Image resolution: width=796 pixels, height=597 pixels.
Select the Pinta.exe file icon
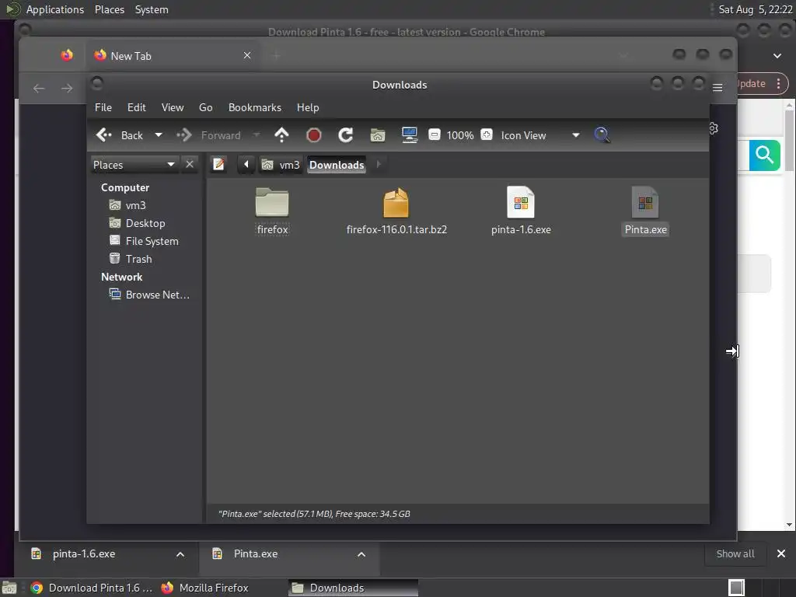pos(645,202)
